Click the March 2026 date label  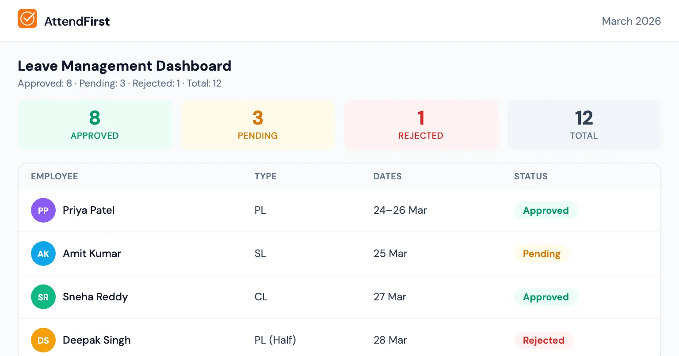pos(631,21)
